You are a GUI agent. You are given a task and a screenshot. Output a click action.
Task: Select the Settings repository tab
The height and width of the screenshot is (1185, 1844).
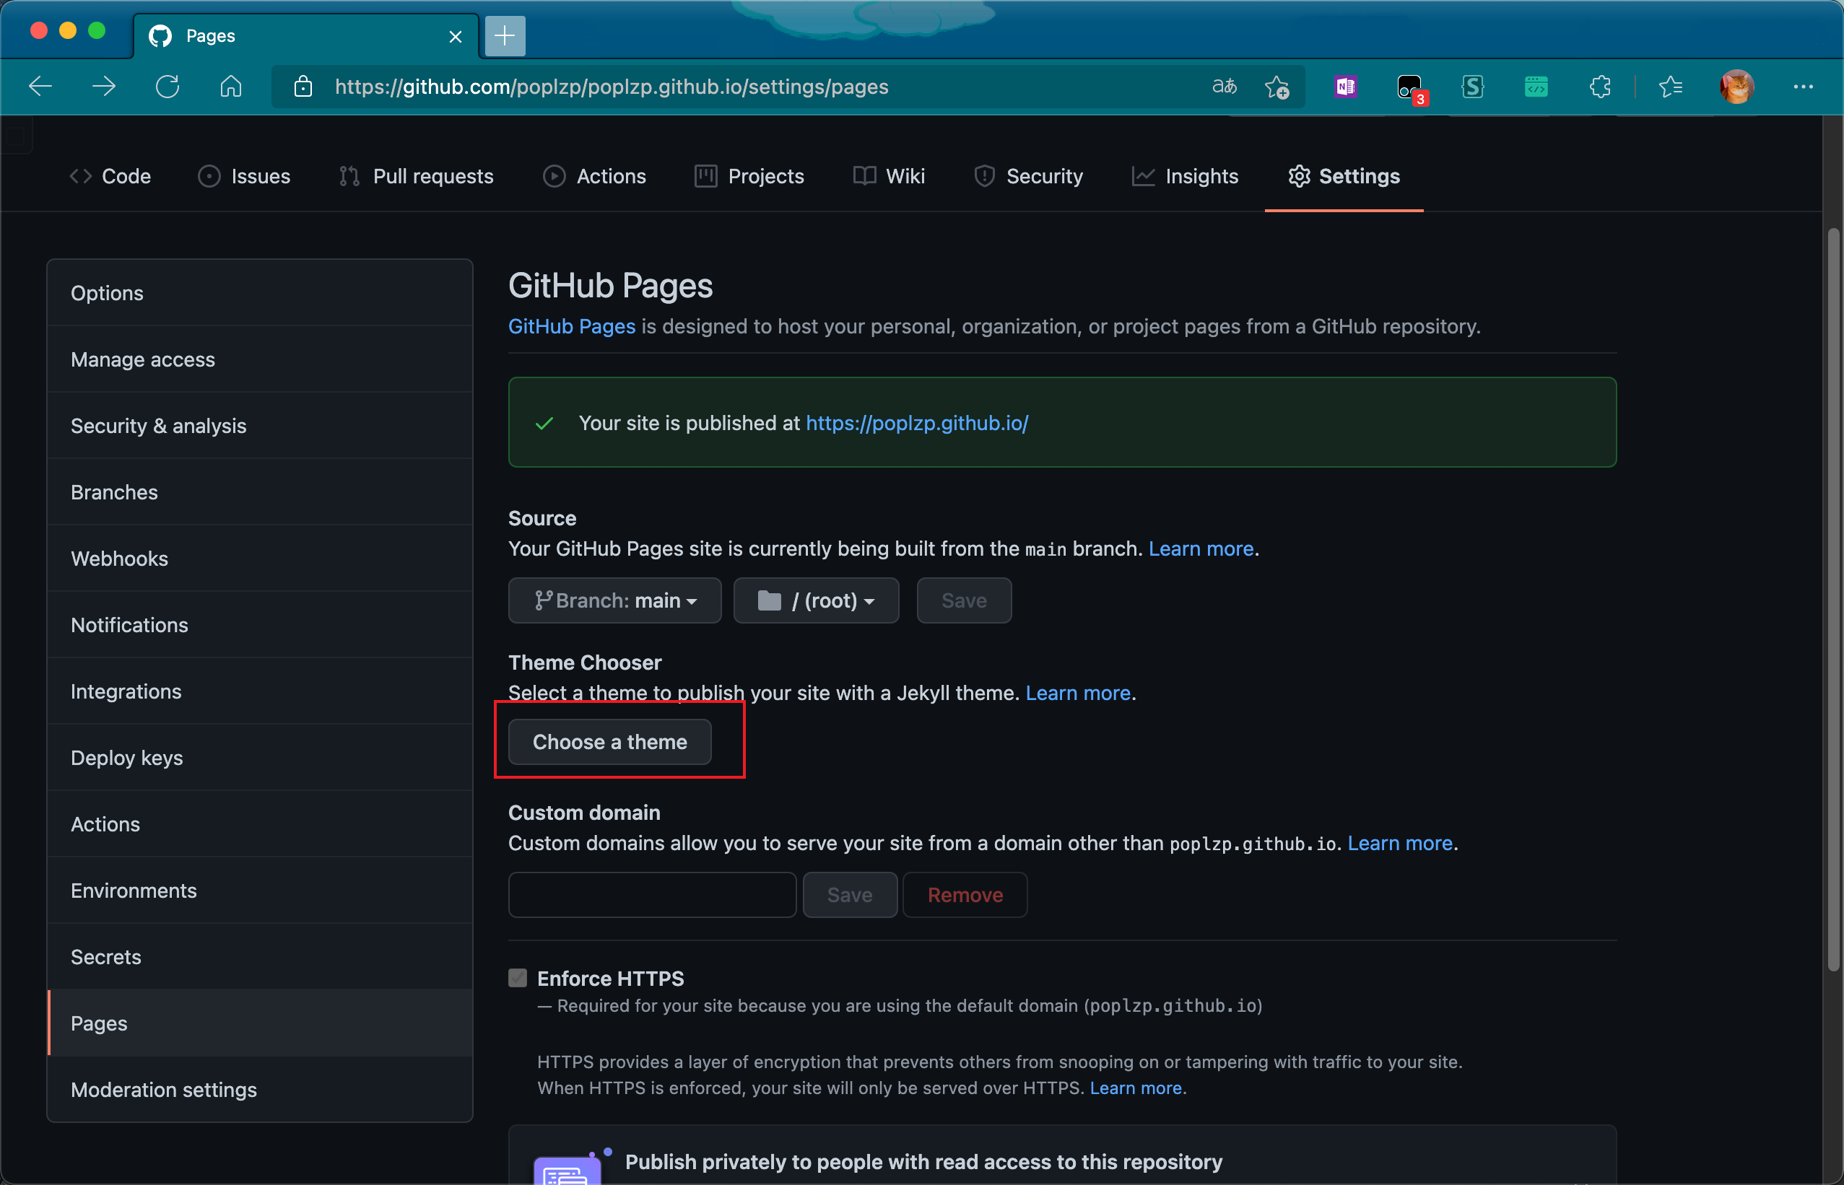pos(1344,176)
